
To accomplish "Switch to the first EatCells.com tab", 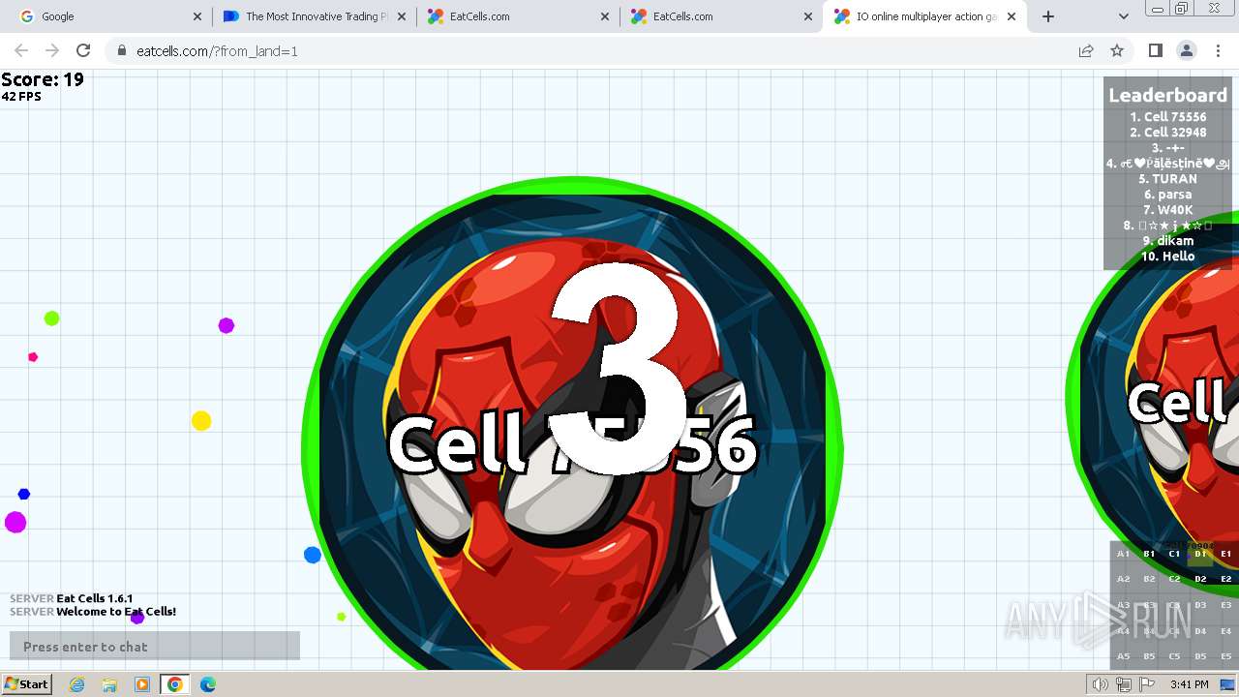I will click(517, 16).
